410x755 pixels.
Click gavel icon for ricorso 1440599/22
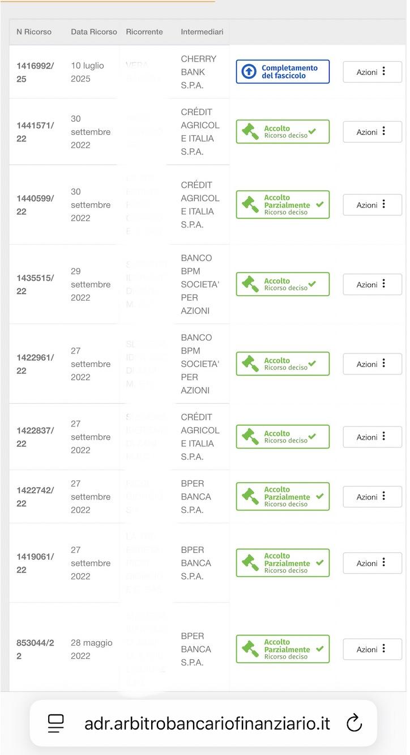250,205
